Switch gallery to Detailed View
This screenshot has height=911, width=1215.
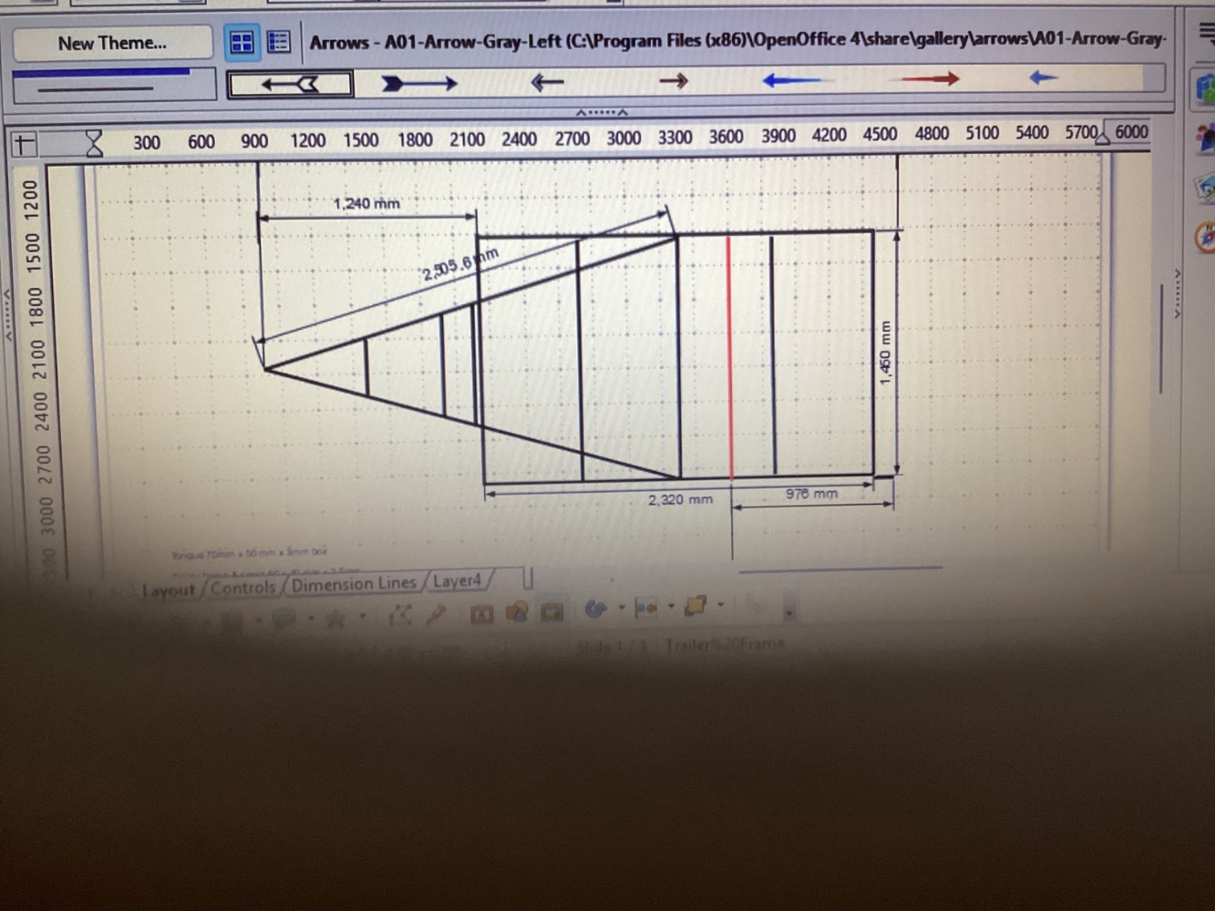tap(278, 42)
